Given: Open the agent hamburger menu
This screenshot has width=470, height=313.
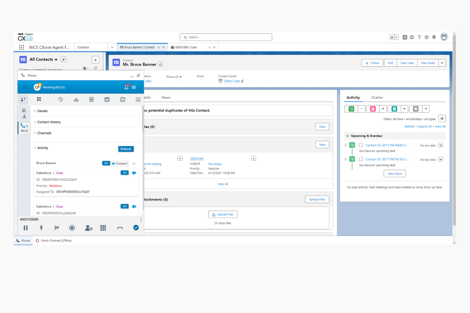Looking at the screenshot, I should 134,87.
